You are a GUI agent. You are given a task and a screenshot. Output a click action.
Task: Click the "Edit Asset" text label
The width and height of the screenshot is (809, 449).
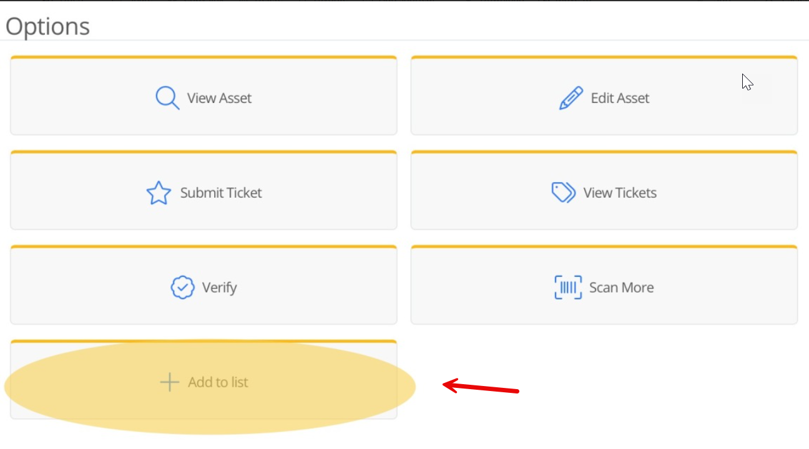point(620,99)
